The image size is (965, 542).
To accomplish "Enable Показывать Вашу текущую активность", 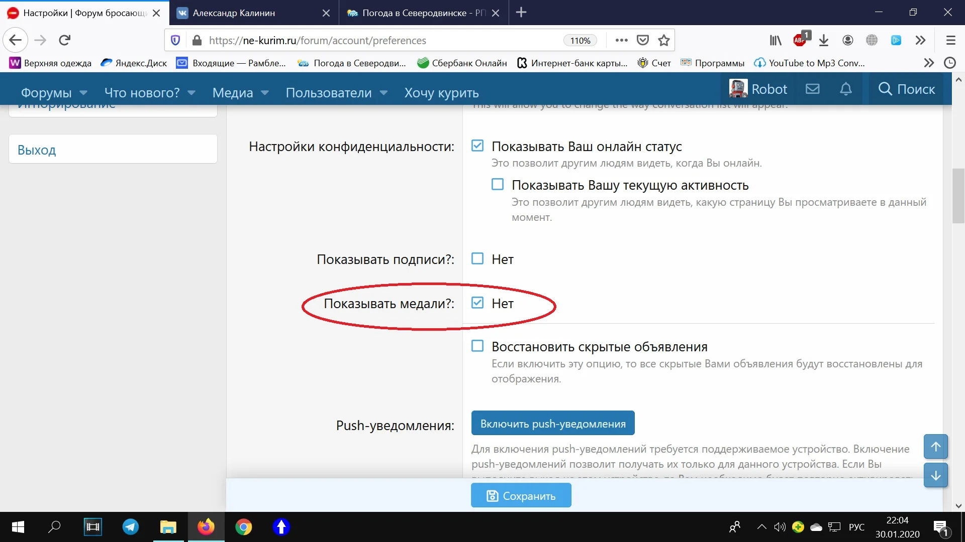I will 498,184.
